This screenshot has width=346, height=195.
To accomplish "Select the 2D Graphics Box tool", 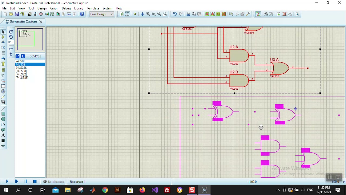I will point(3,114).
